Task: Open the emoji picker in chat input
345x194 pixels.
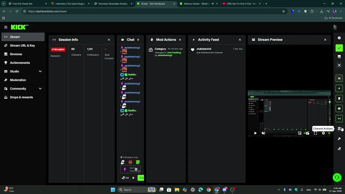Action: point(136,169)
